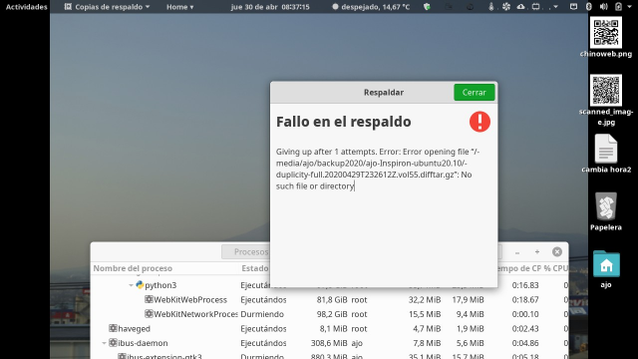
Task: Click the battery status icon
Action: click(618, 7)
